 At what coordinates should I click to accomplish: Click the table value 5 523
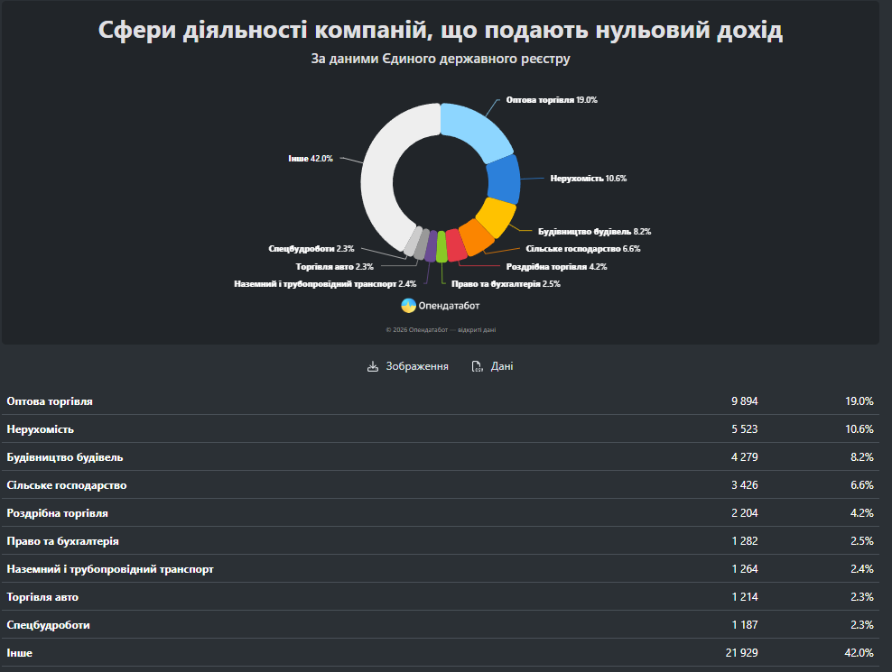coord(745,429)
